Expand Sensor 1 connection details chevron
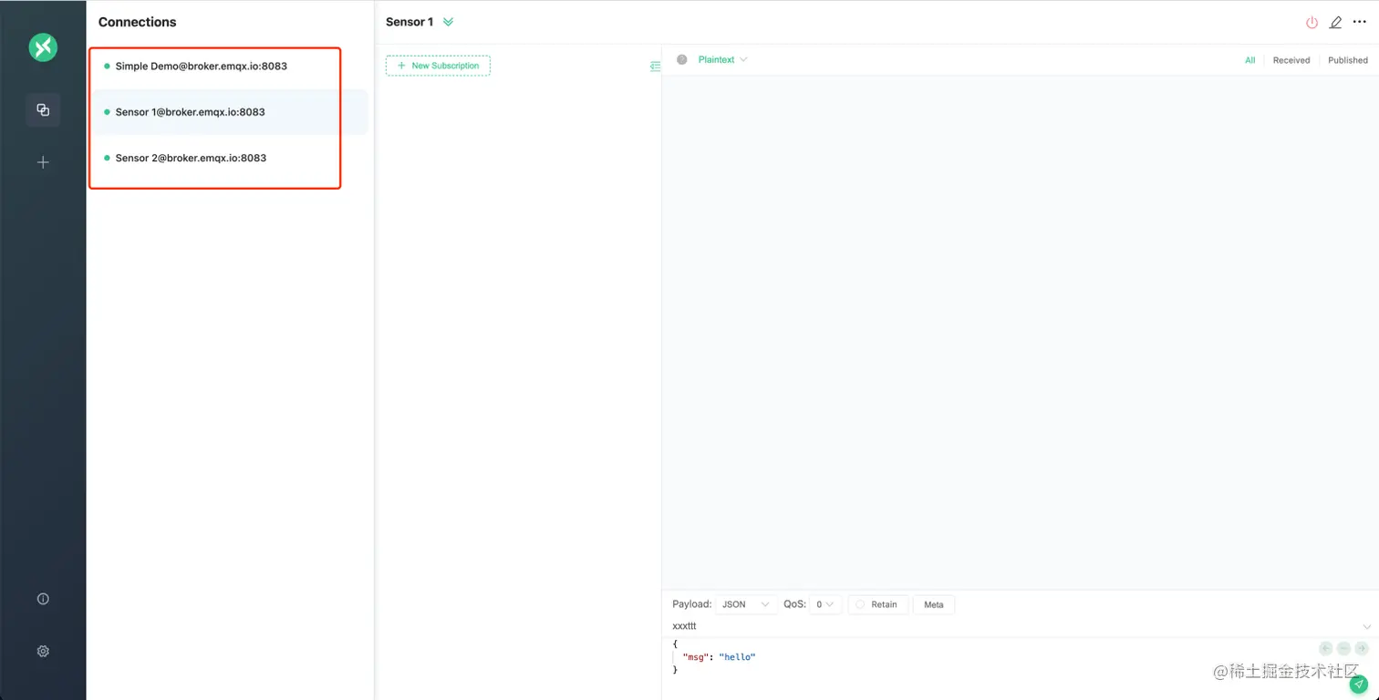The height and width of the screenshot is (700, 1379). 448,22
